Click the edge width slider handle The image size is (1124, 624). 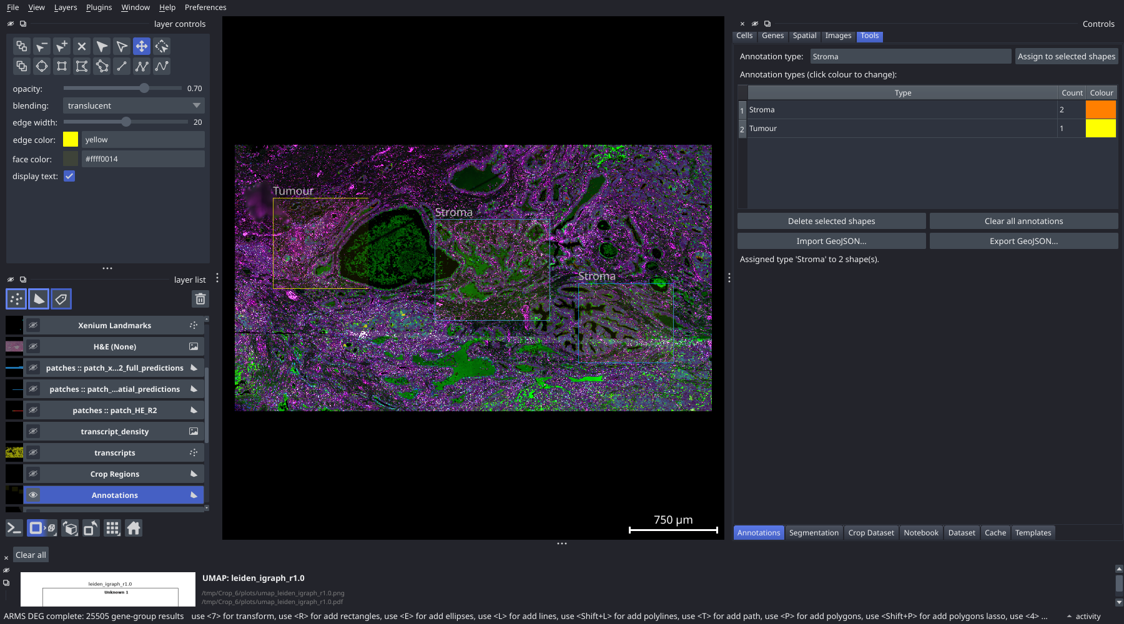click(126, 122)
